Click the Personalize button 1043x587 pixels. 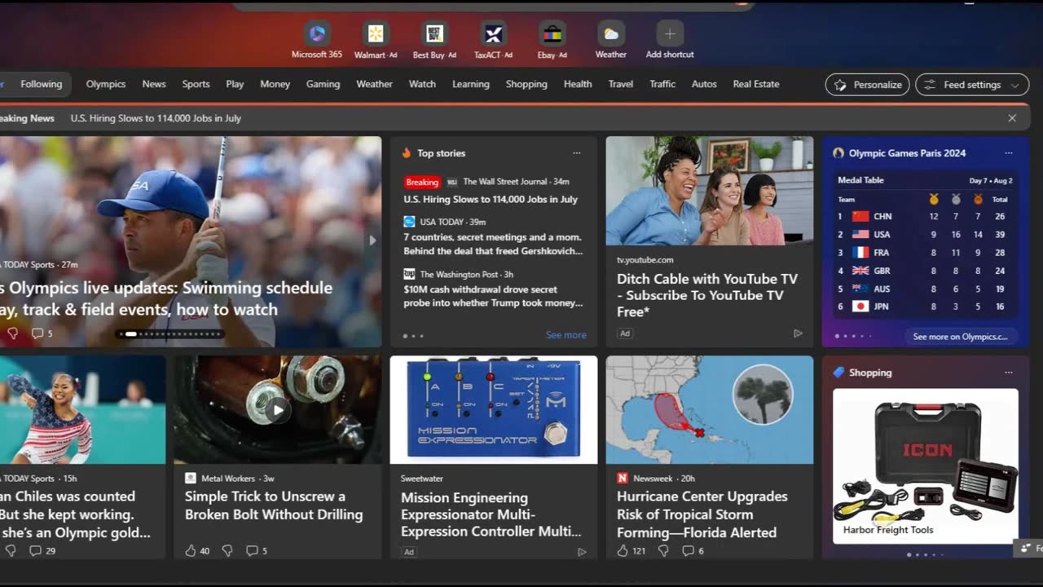pos(868,85)
